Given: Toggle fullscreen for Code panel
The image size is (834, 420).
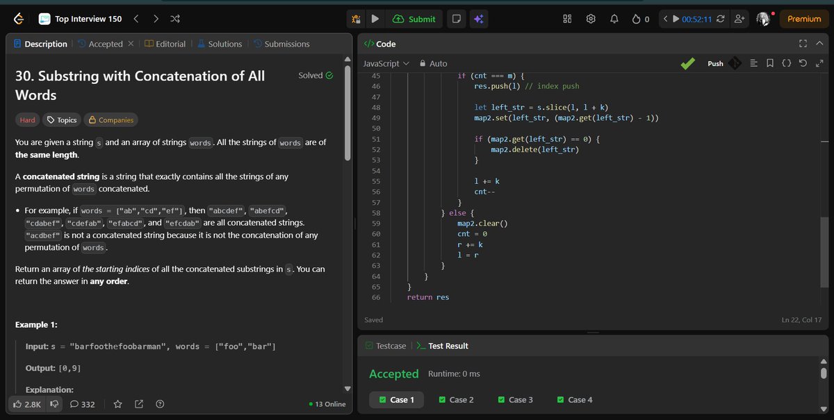Looking at the screenshot, I should (803, 44).
